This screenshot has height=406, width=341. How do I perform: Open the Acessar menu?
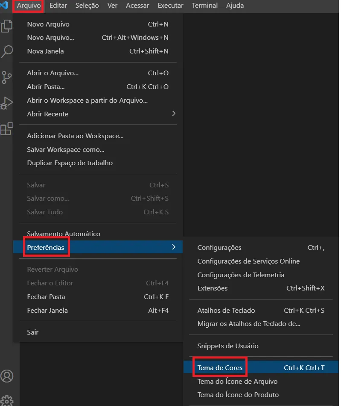[x=137, y=6]
